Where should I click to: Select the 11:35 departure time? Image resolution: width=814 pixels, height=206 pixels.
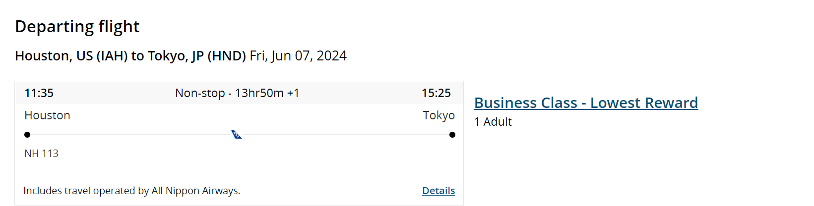[x=39, y=93]
